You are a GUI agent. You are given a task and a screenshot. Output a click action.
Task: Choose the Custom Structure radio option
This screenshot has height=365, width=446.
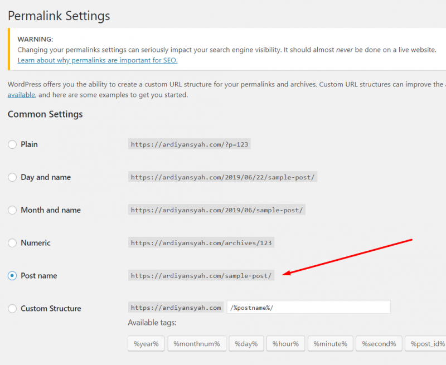12,308
